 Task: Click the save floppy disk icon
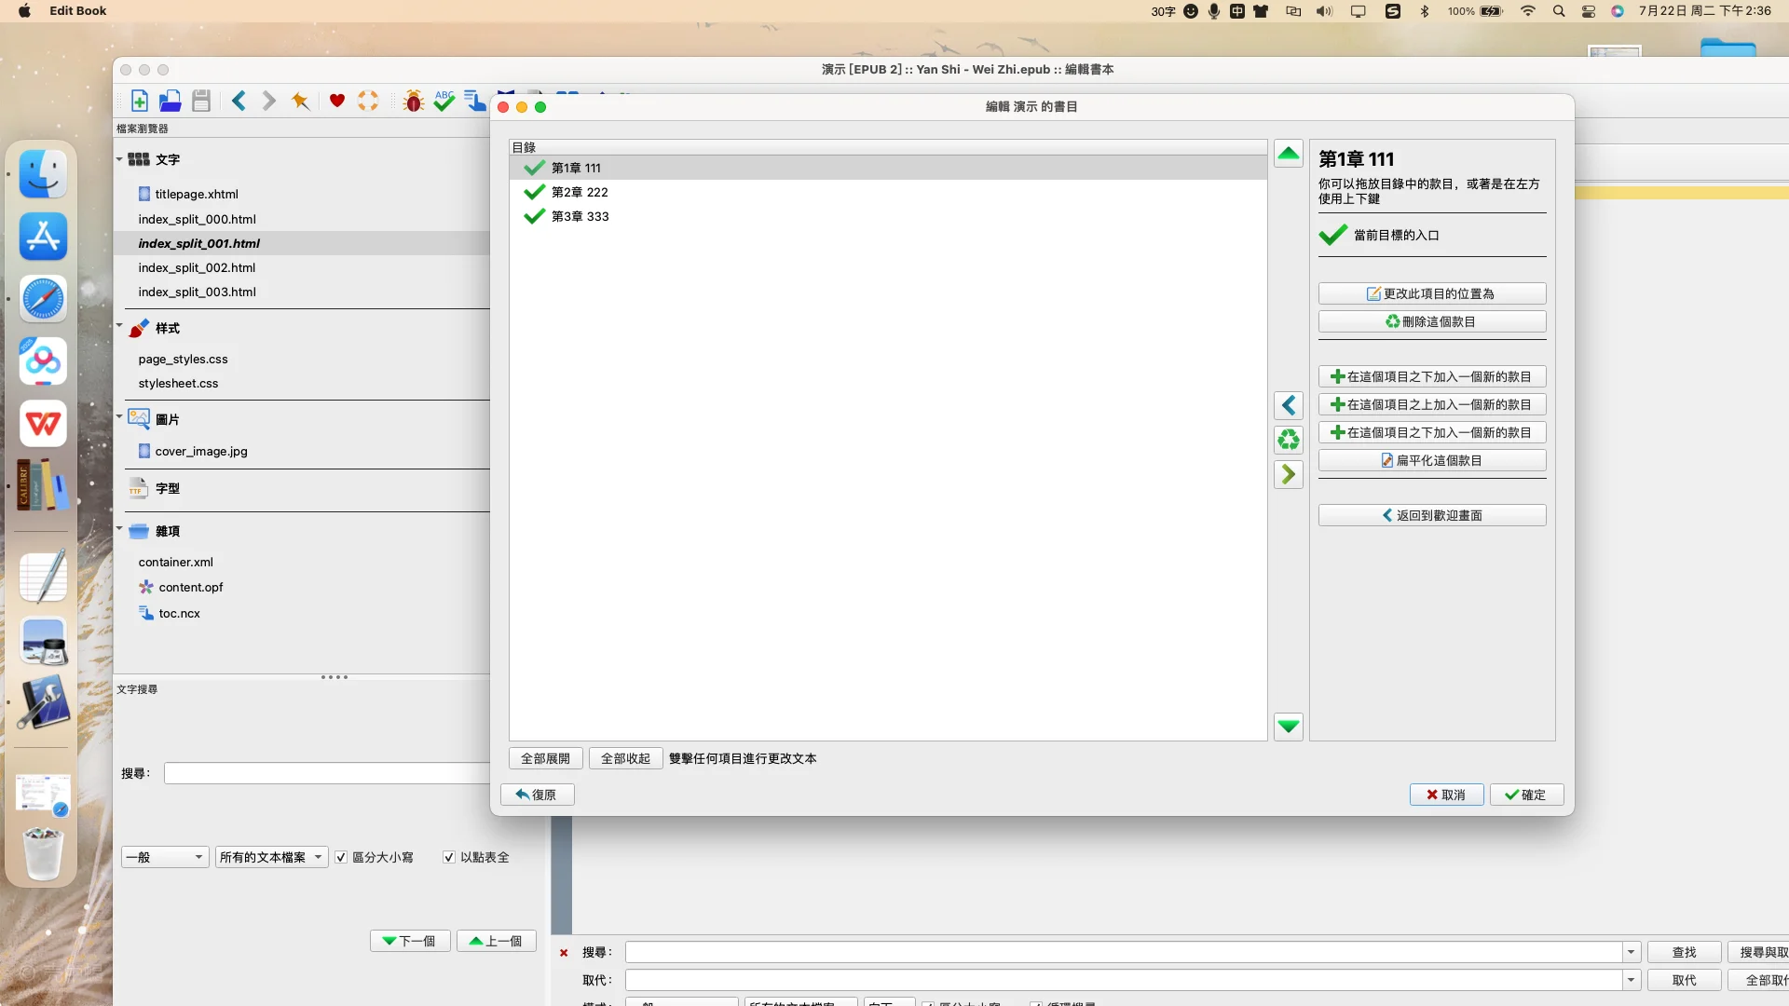click(201, 101)
